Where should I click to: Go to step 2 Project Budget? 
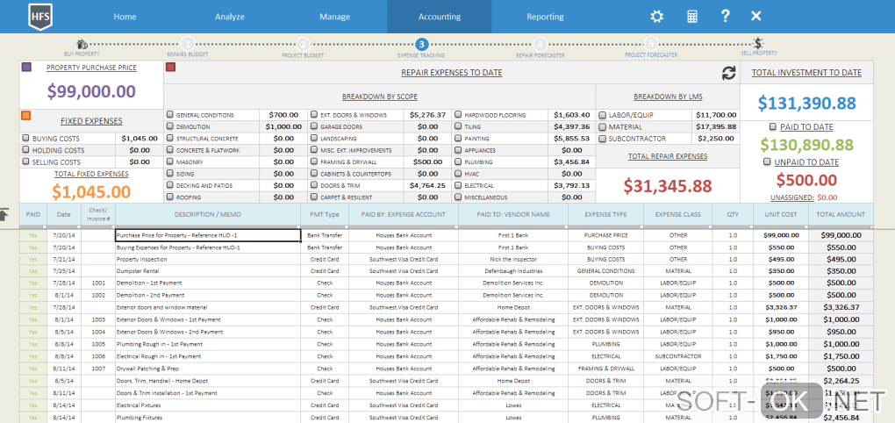[x=303, y=44]
